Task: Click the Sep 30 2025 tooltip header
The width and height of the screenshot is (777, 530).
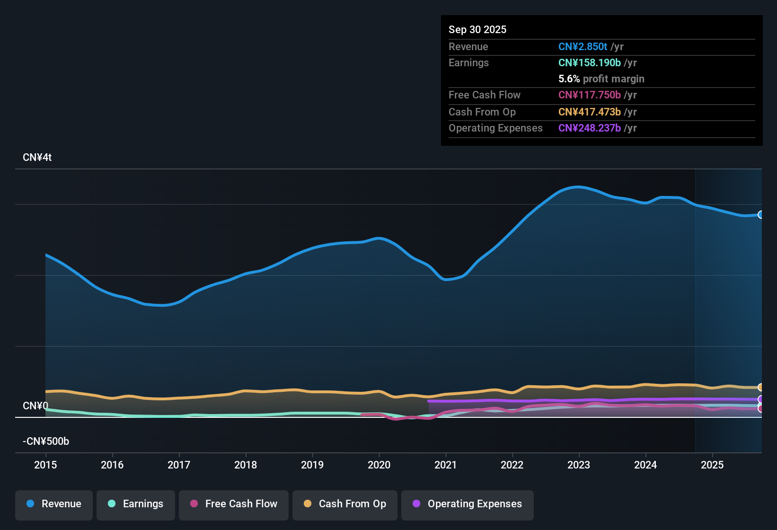Action: tap(477, 29)
